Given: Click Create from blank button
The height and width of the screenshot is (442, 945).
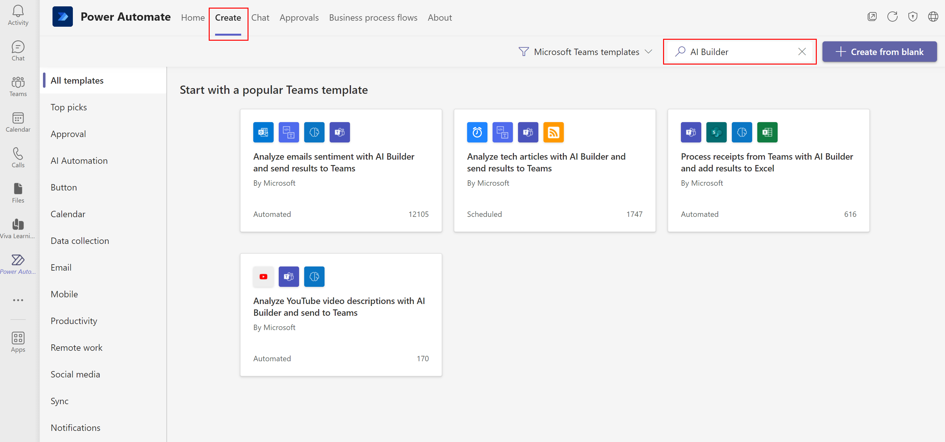Looking at the screenshot, I should 880,51.
